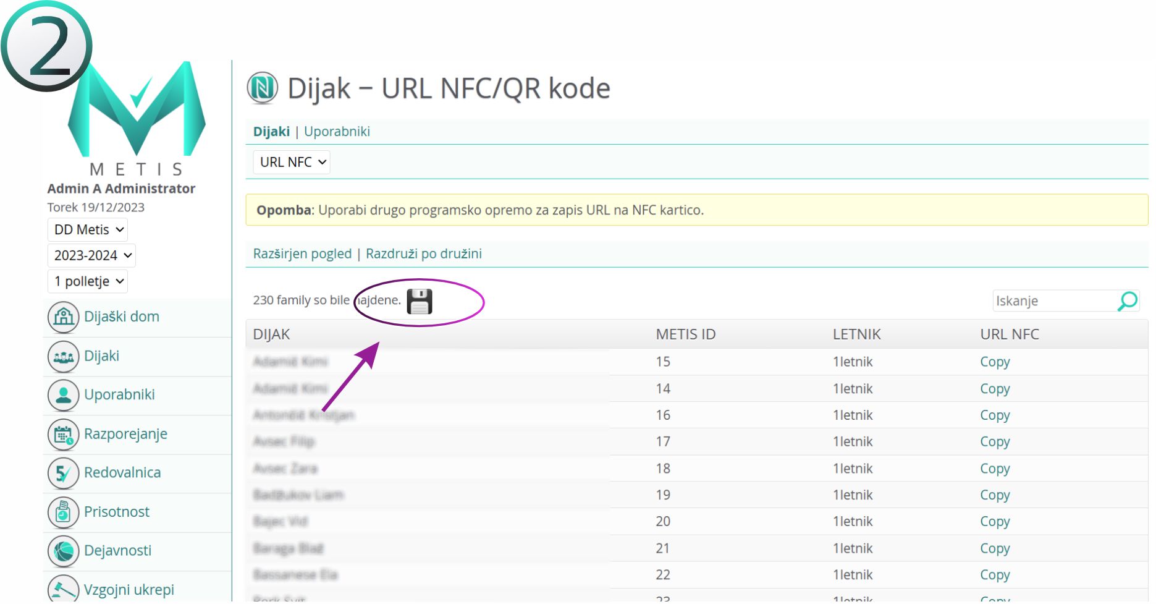Click the Razširjen pogled link
This screenshot has width=1156, height=604.
[x=302, y=254]
